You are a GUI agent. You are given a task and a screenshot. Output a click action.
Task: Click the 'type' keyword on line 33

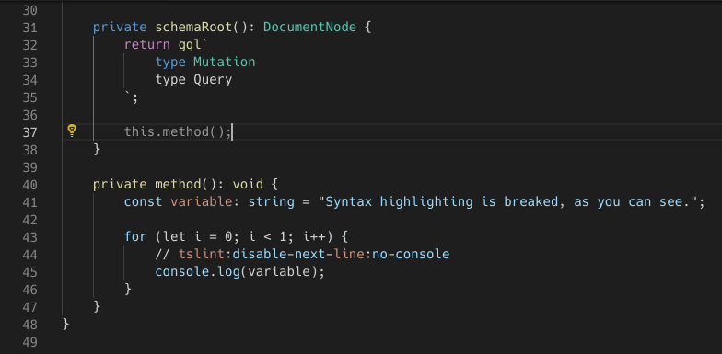(170, 63)
